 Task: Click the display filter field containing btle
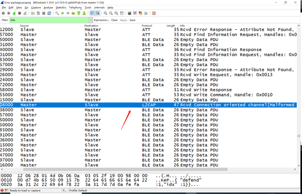[49, 20]
